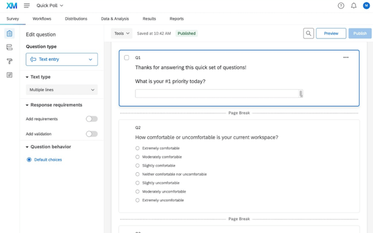Select Slightly uncomfortable option
The image size is (373, 233).
(138, 183)
